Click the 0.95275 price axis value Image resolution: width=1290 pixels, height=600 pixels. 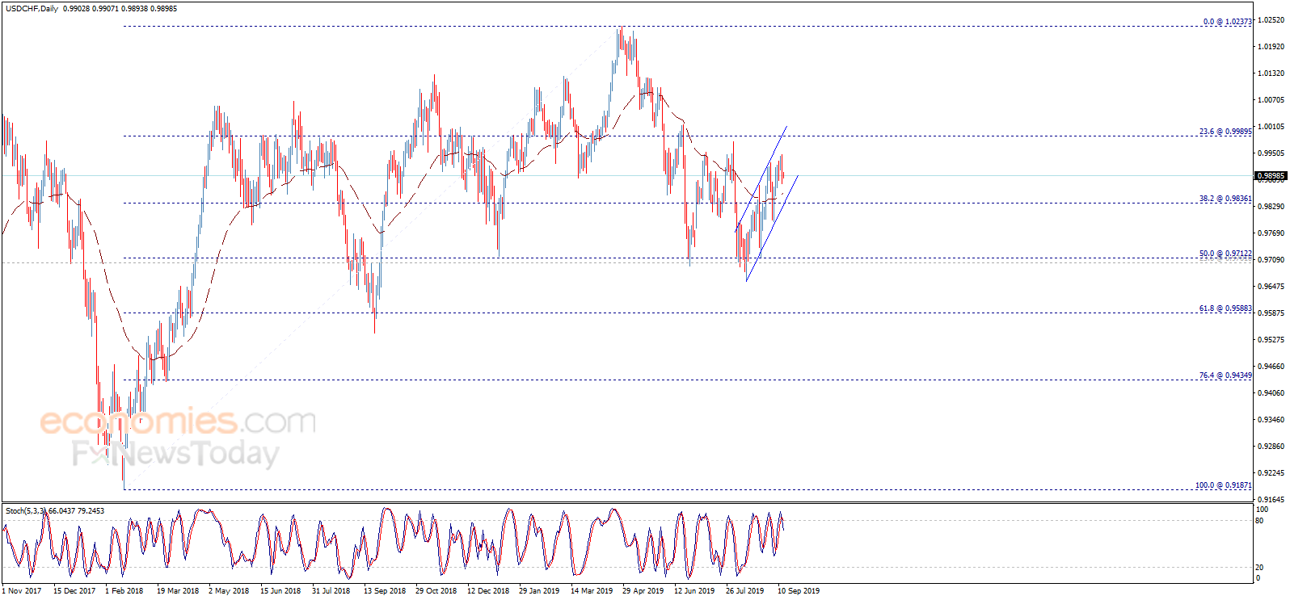(x=1271, y=340)
